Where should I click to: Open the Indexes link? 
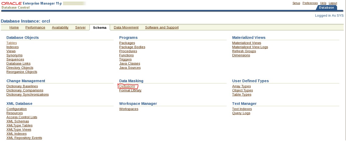[12, 47]
